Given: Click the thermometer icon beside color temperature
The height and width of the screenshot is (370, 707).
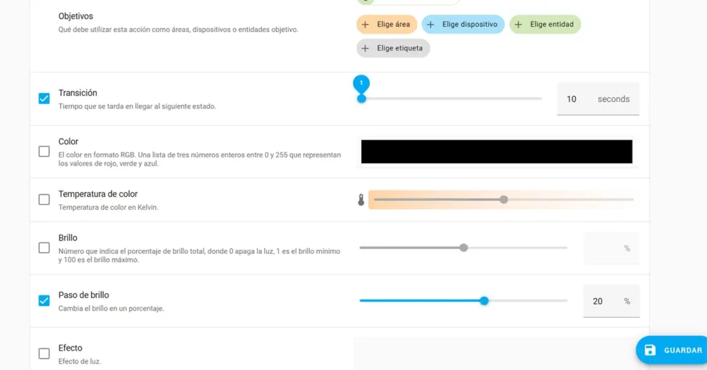Looking at the screenshot, I should tap(360, 200).
